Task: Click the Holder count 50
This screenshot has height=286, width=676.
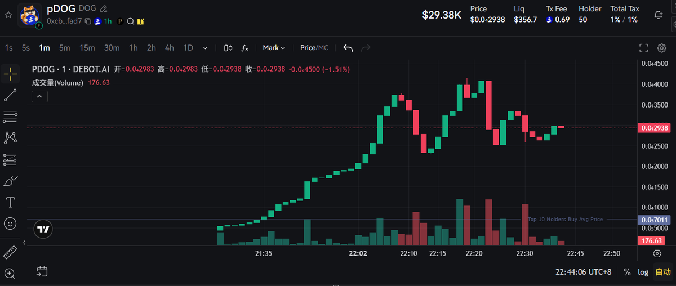Action: (x=583, y=20)
